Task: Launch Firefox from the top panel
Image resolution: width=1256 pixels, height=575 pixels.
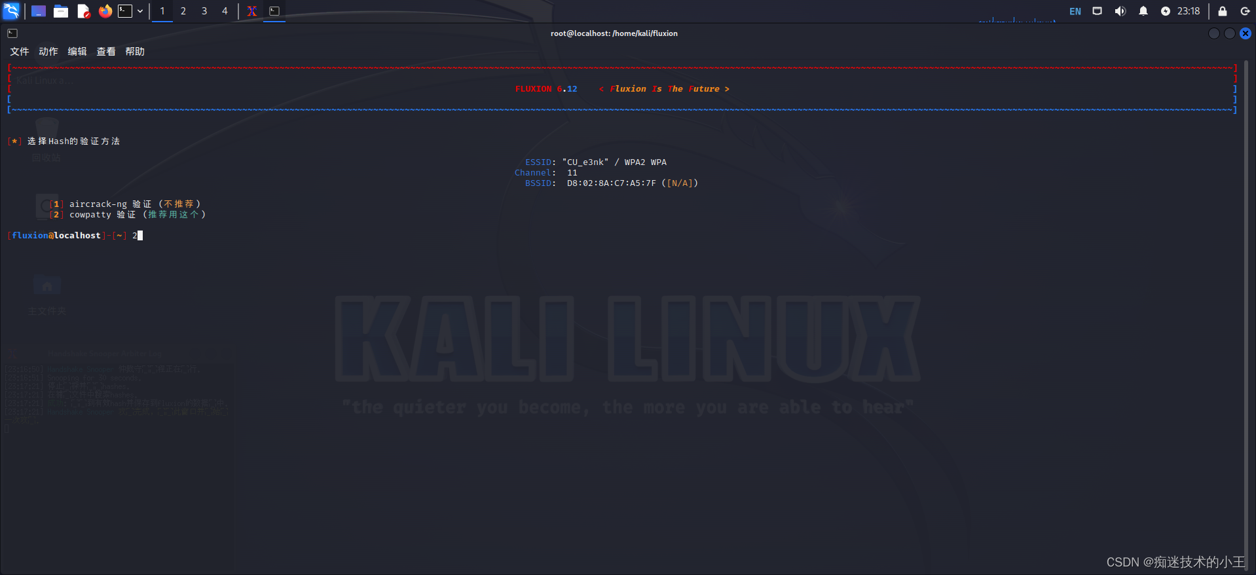Action: point(105,11)
